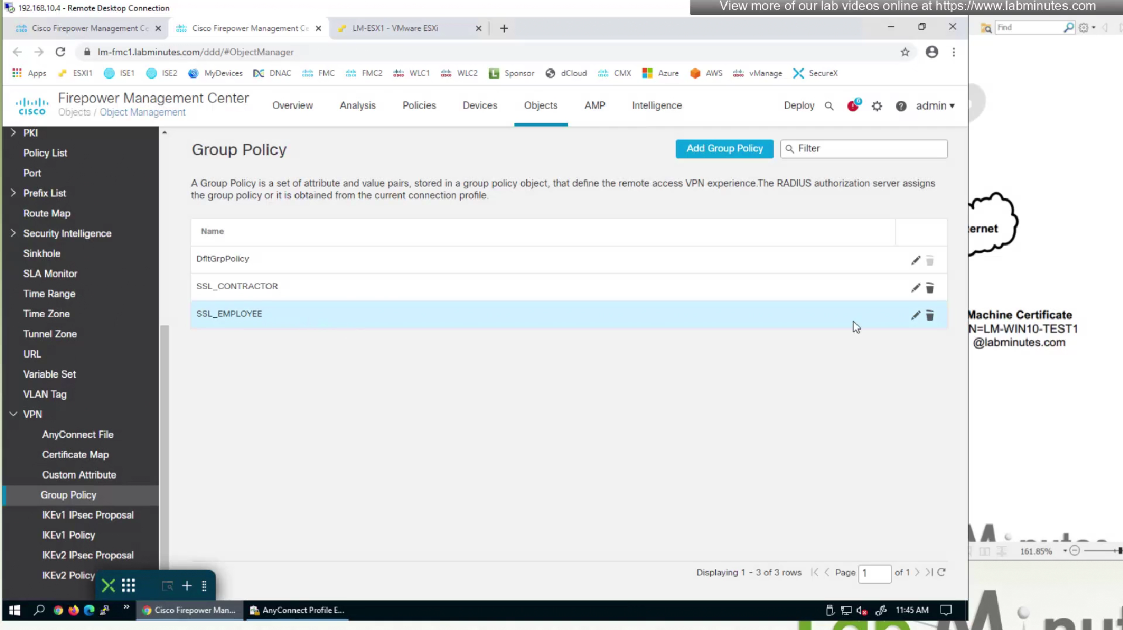
Task: Delete the SSL_EMPLOYEE group policy
Action: (930, 316)
